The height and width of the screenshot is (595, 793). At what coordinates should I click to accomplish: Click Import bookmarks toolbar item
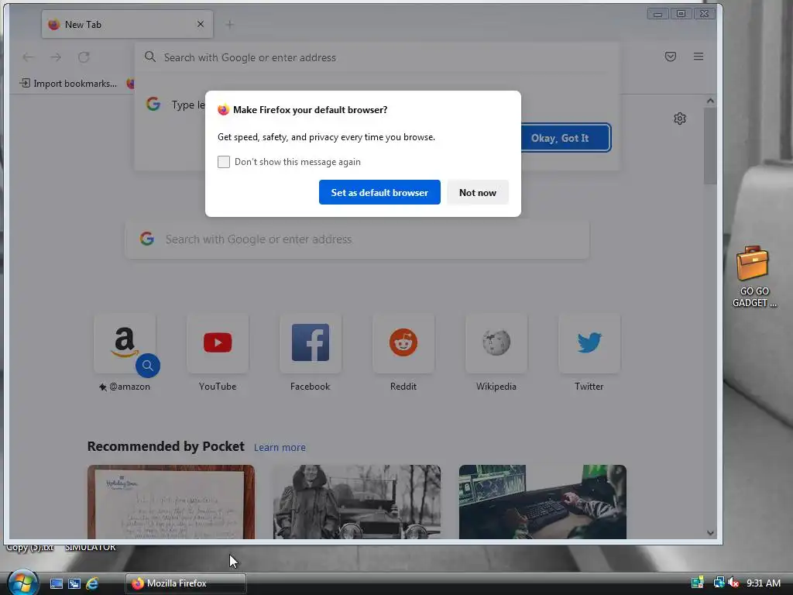click(x=68, y=84)
